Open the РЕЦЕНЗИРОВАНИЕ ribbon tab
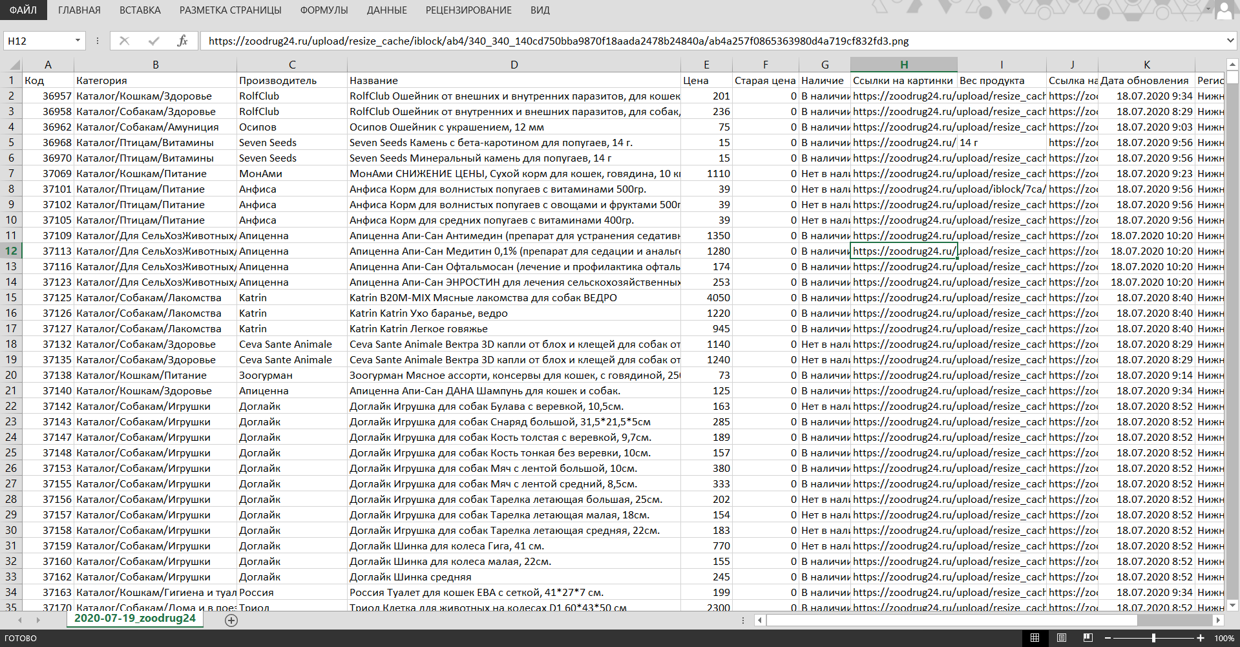The height and width of the screenshot is (647, 1240). 468,10
